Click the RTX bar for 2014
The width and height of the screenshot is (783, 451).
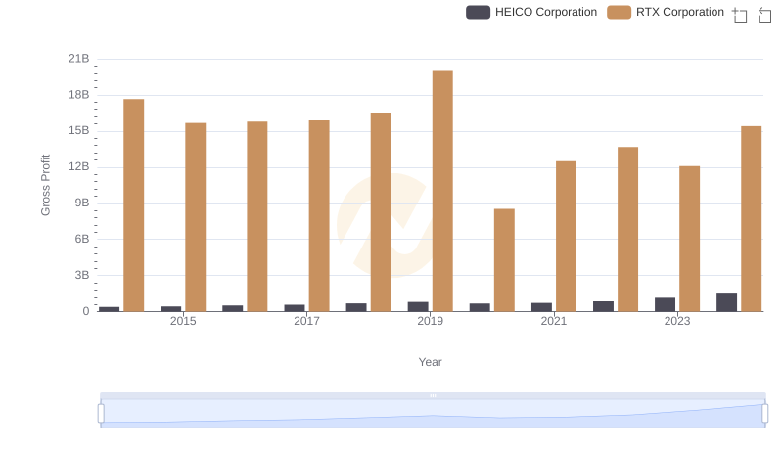click(134, 205)
